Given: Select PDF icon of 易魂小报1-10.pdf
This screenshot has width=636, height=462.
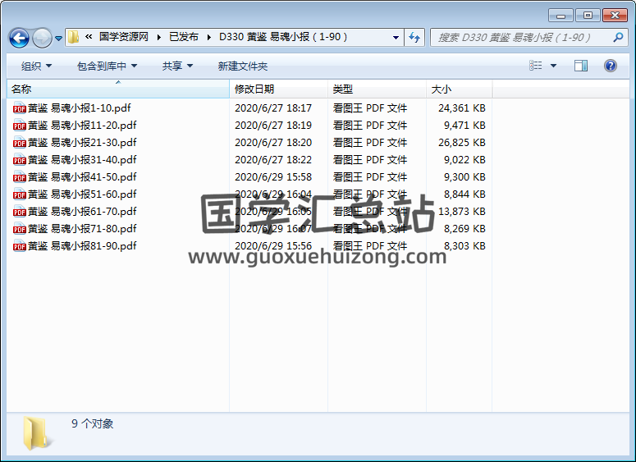Looking at the screenshot, I should (x=19, y=107).
